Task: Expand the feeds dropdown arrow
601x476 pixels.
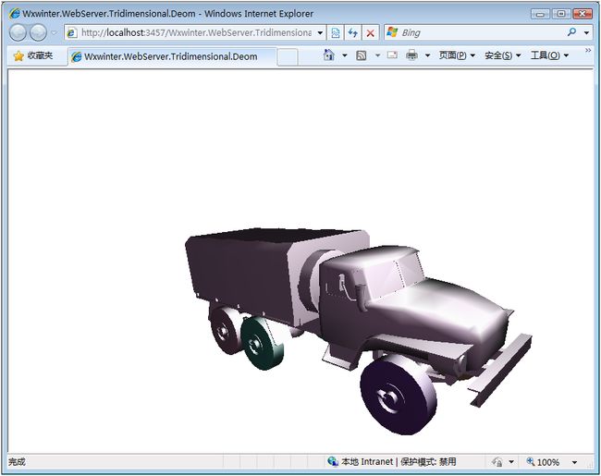Action: (377, 55)
